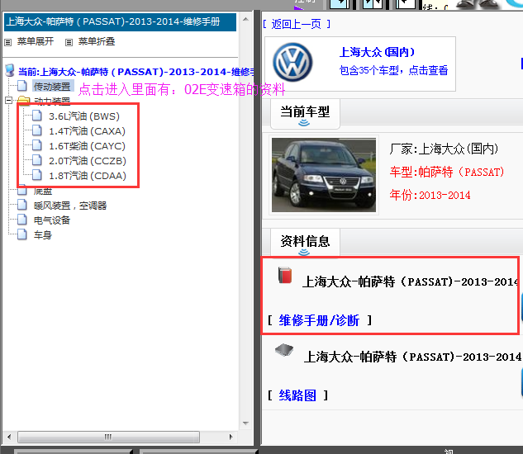Open the 电气设备 tree item
This screenshot has height=454, width=523.
(x=52, y=220)
